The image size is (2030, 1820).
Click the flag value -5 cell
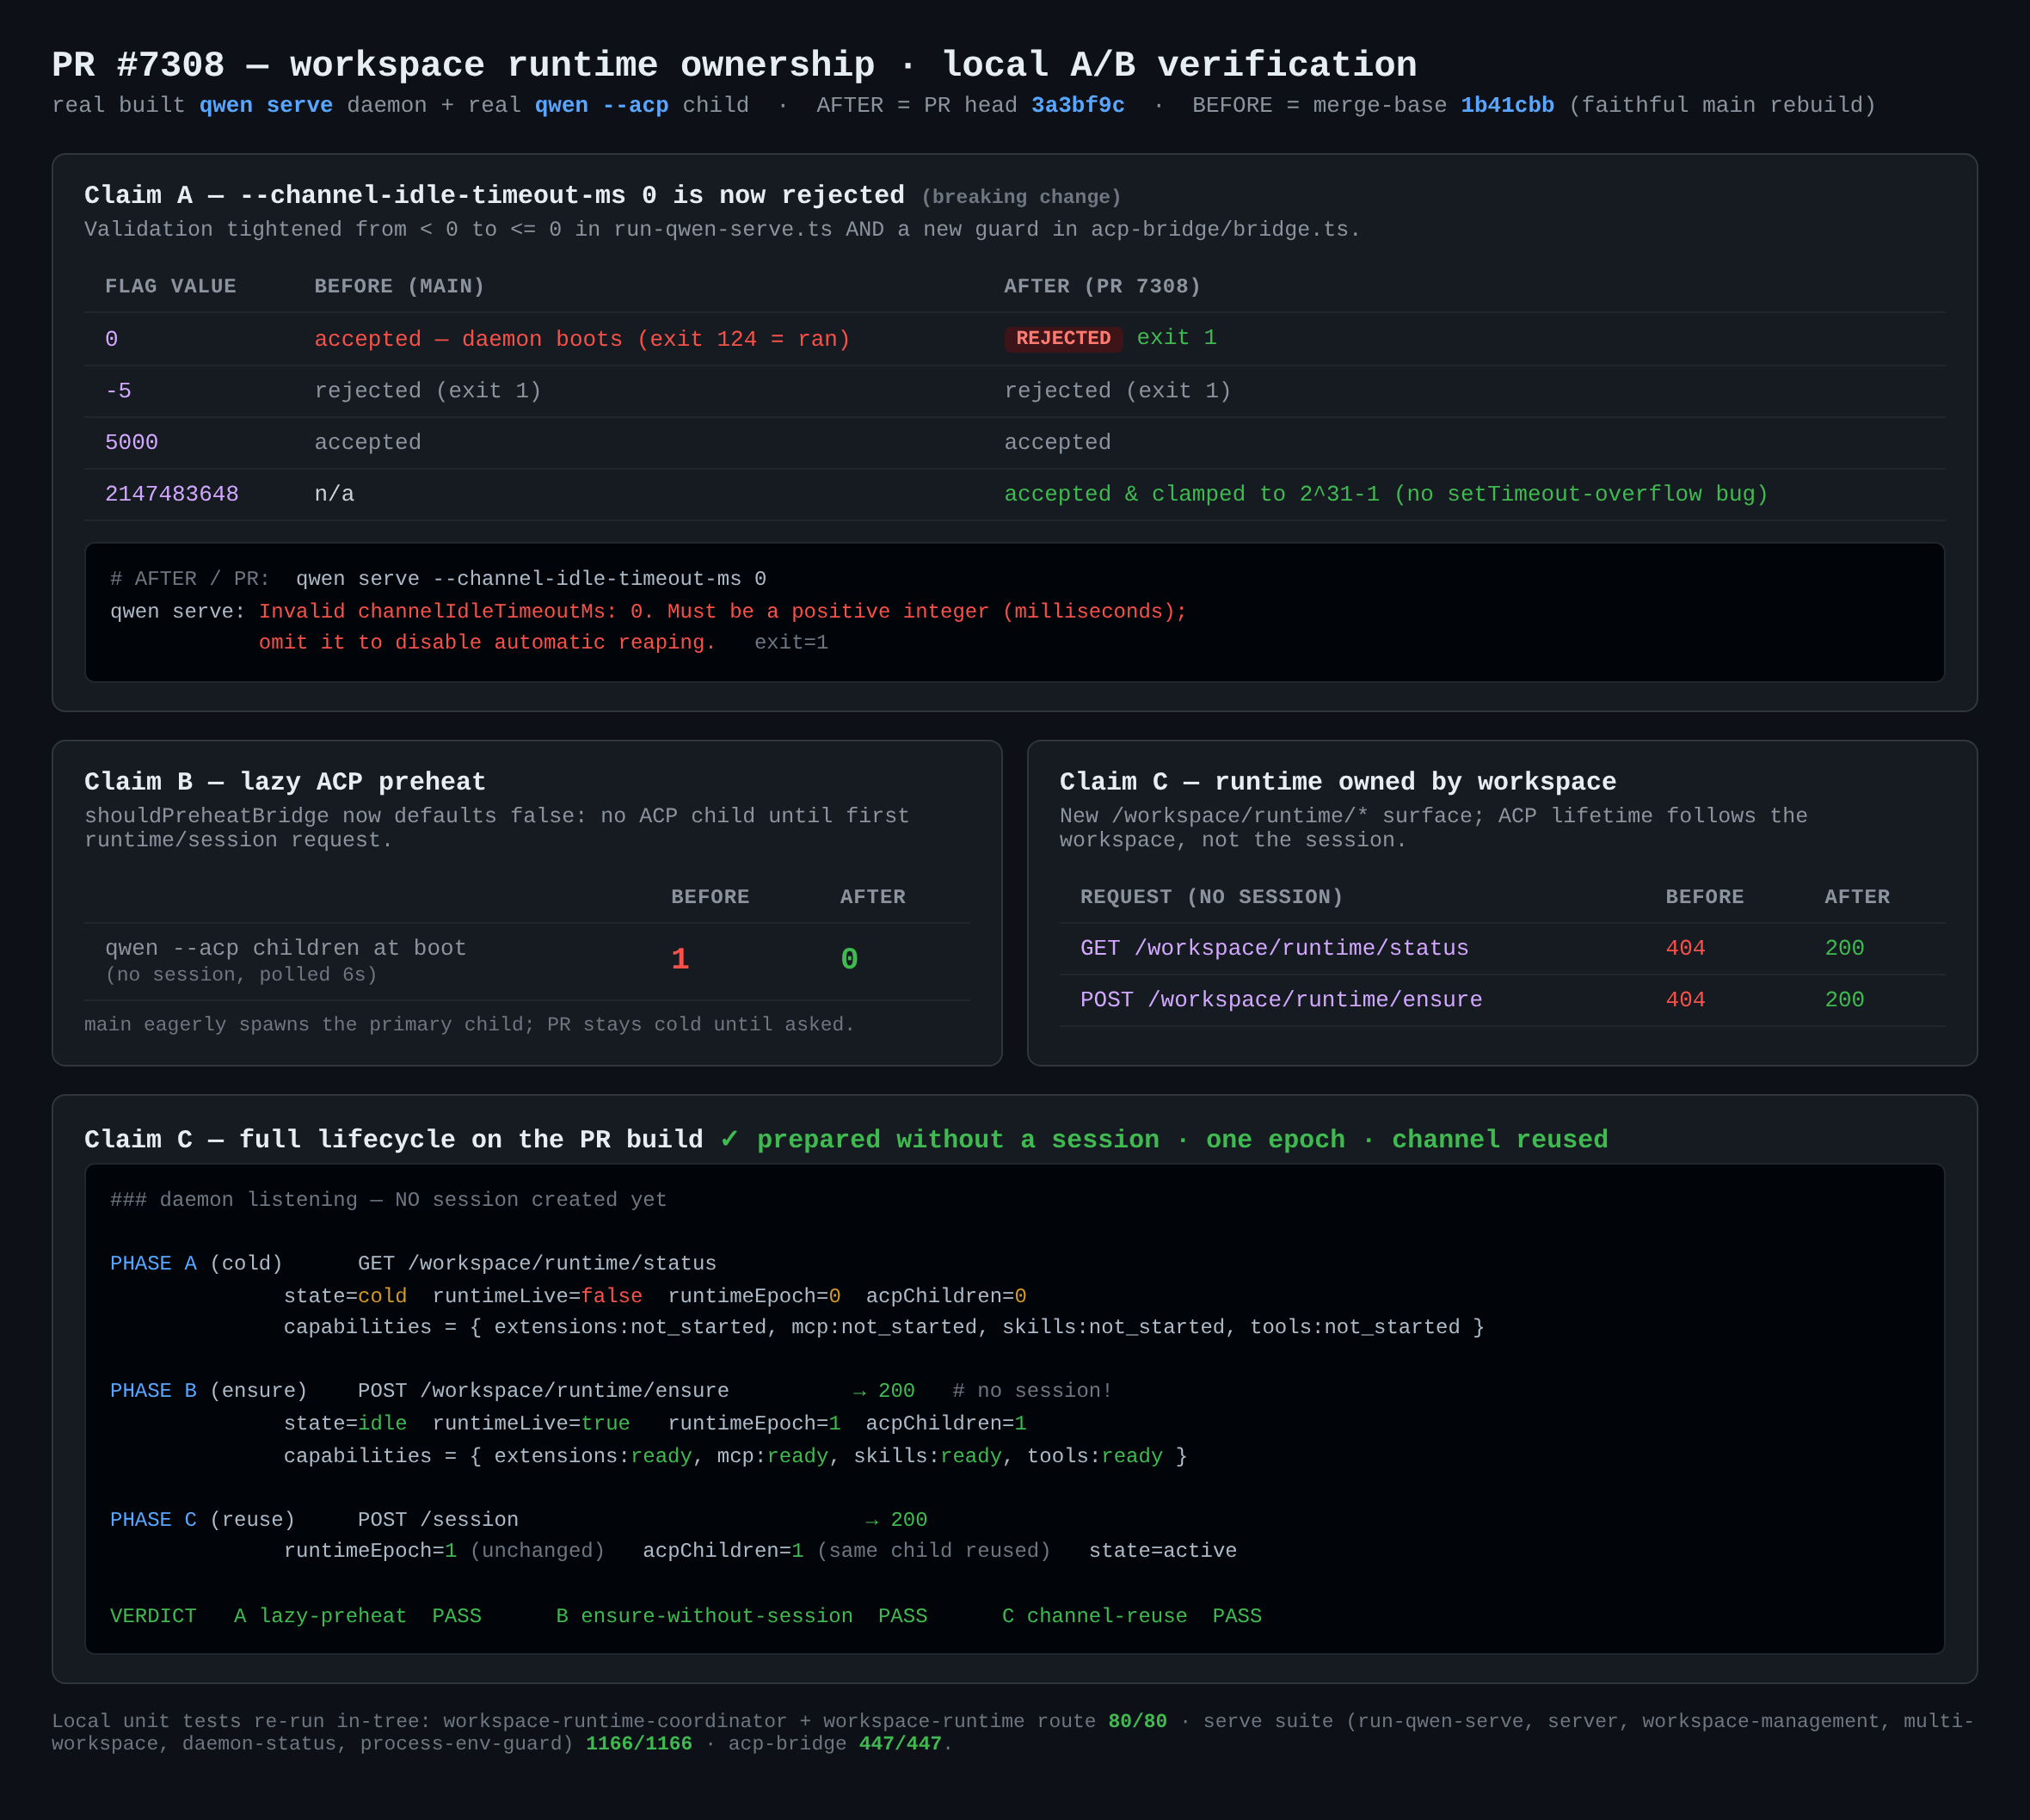(x=118, y=391)
